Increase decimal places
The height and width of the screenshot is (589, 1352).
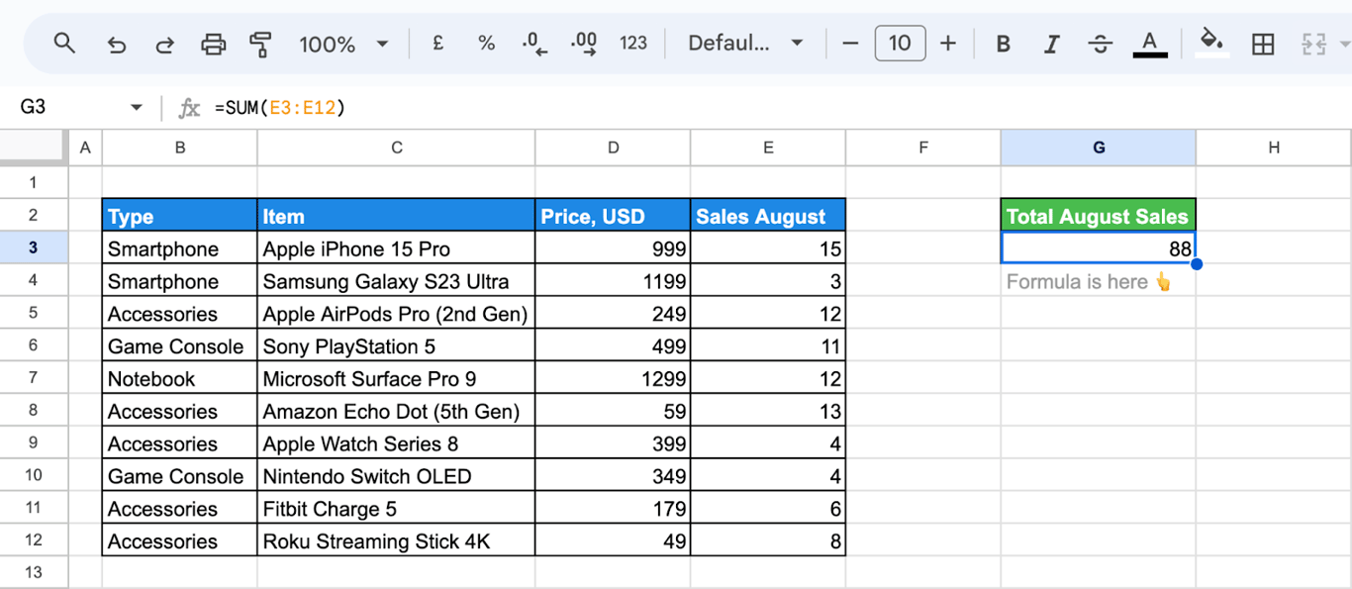[584, 44]
